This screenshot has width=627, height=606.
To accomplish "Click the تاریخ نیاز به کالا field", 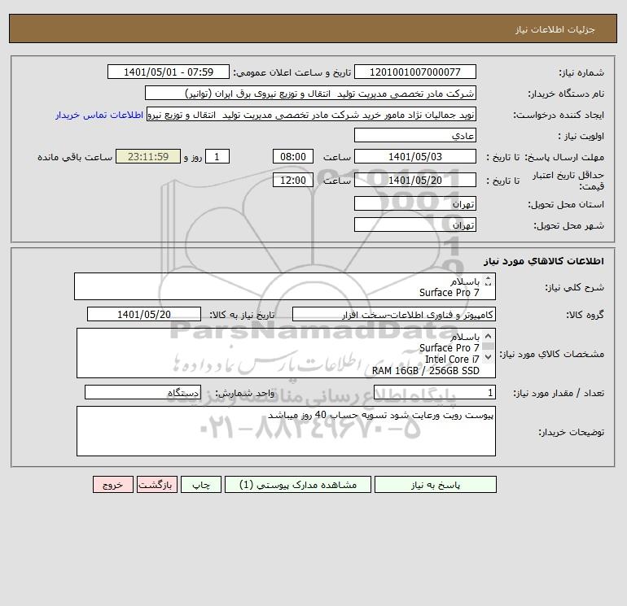I will click(144, 314).
